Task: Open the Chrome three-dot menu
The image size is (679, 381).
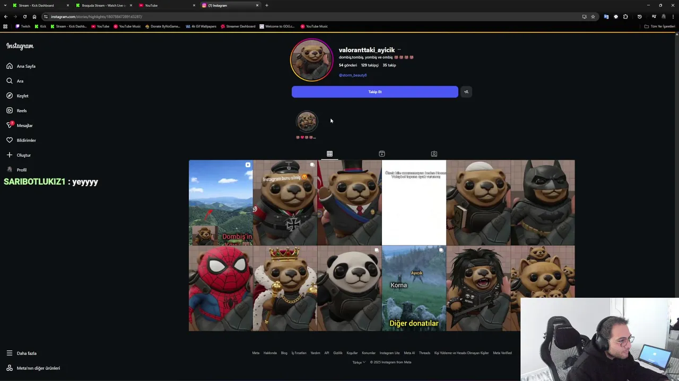Action: (673, 16)
